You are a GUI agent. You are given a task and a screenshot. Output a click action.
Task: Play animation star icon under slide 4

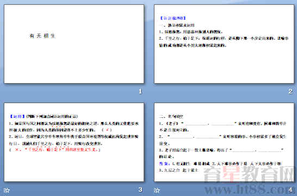(x=157, y=190)
